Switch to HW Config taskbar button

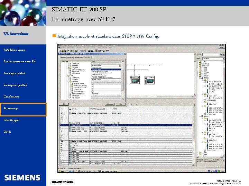109,171
